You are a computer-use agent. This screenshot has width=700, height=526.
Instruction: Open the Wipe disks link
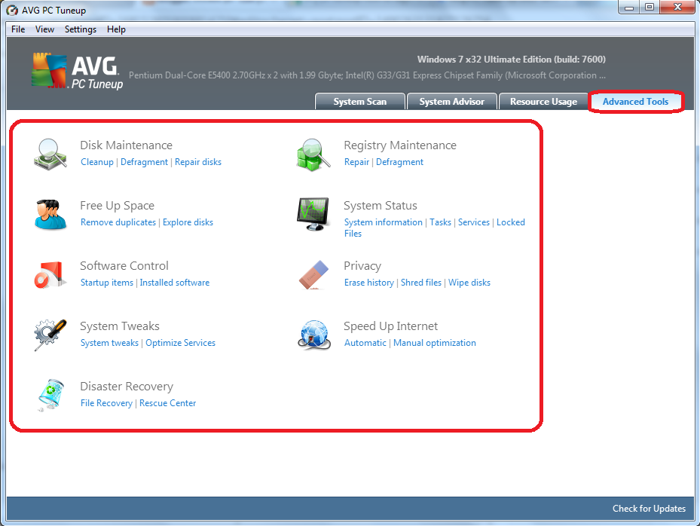[x=469, y=283]
